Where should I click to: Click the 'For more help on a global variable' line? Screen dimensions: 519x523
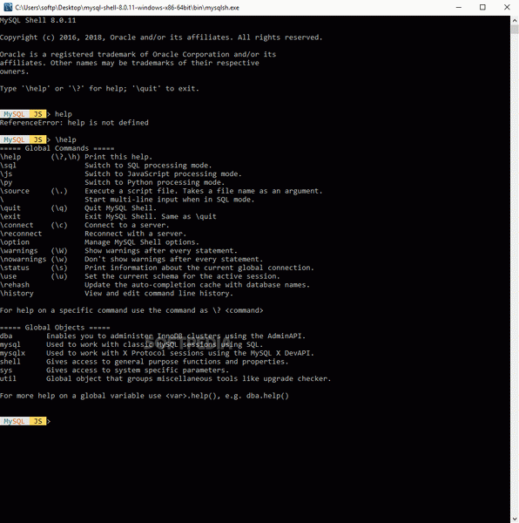pos(145,396)
